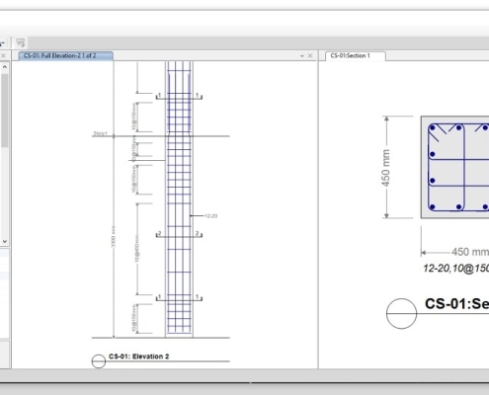Select the 12-20 rebar callout on the elevation

coord(210,216)
